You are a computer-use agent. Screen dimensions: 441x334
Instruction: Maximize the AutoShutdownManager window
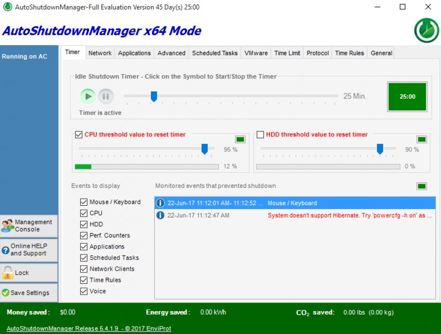pyautogui.click(x=403, y=7)
